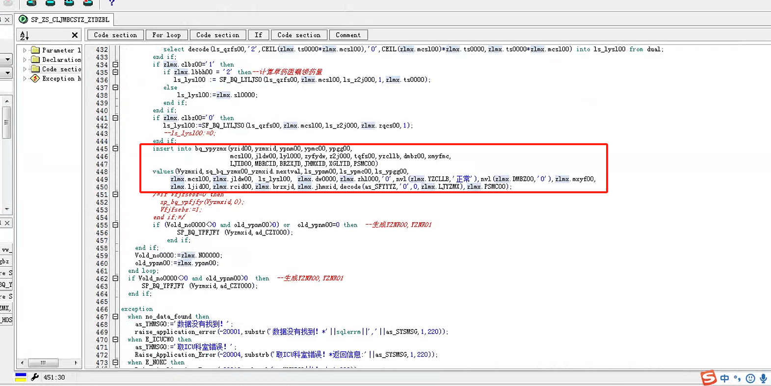Screen dimensions: 771x386
Task: Collapse the fold marker at line 434
Action: [x=115, y=65]
